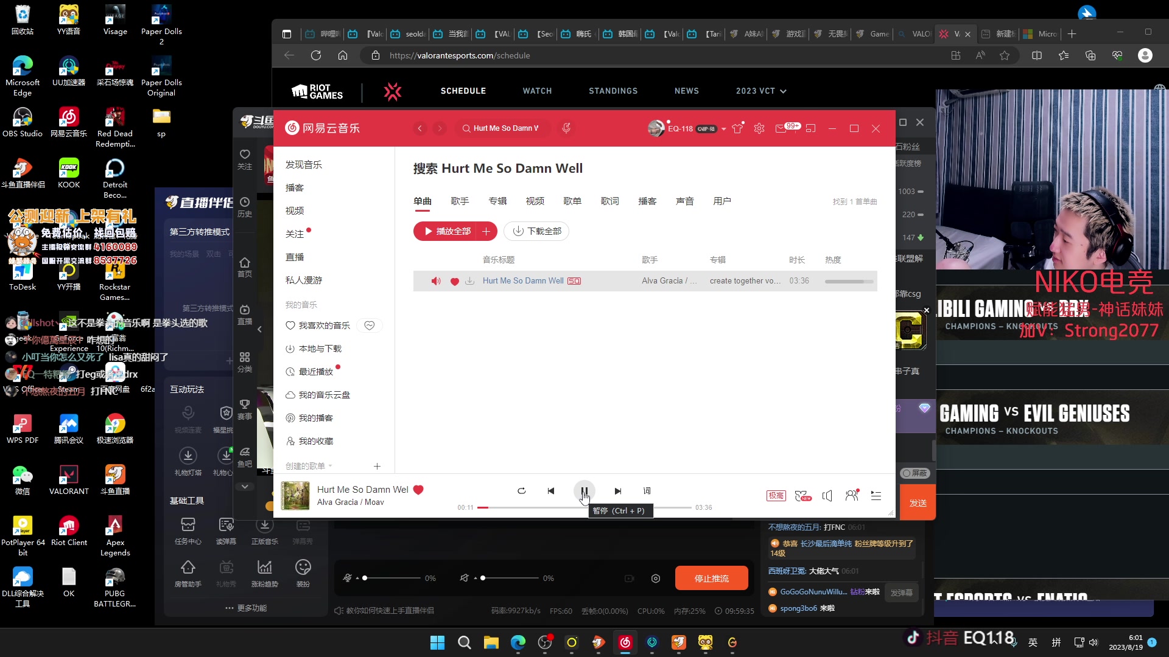Collapse the 创建的歌单 section
The image size is (1169, 657).
pos(309,466)
